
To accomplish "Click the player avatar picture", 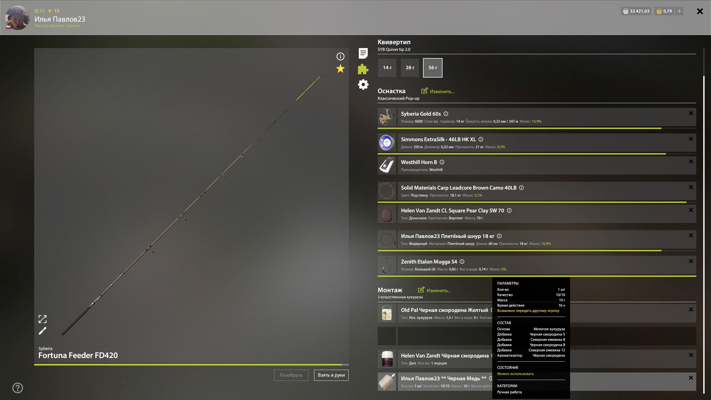I will [x=17, y=18].
